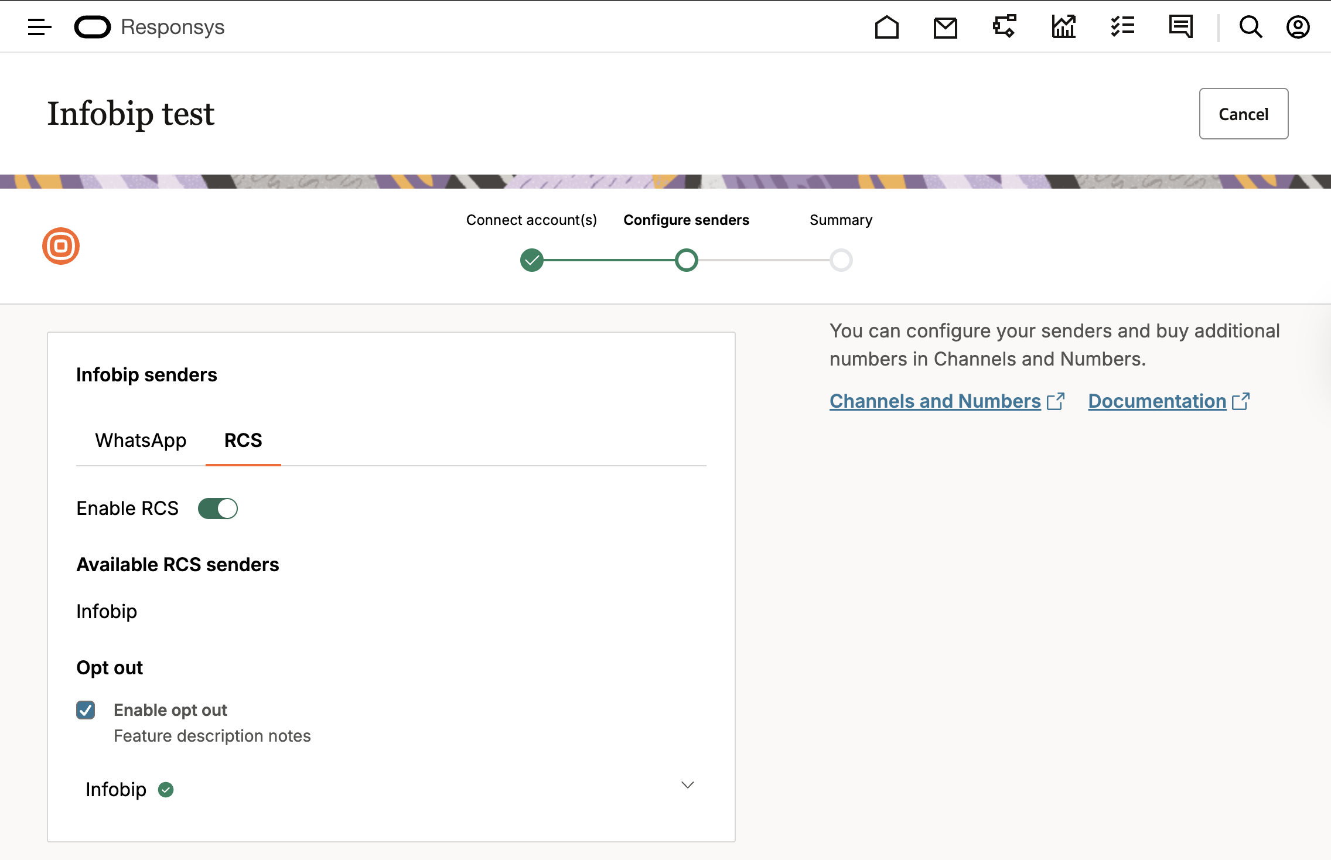The image size is (1331, 860).
Task: Open the Channels and Numbers link
Action: coord(935,401)
